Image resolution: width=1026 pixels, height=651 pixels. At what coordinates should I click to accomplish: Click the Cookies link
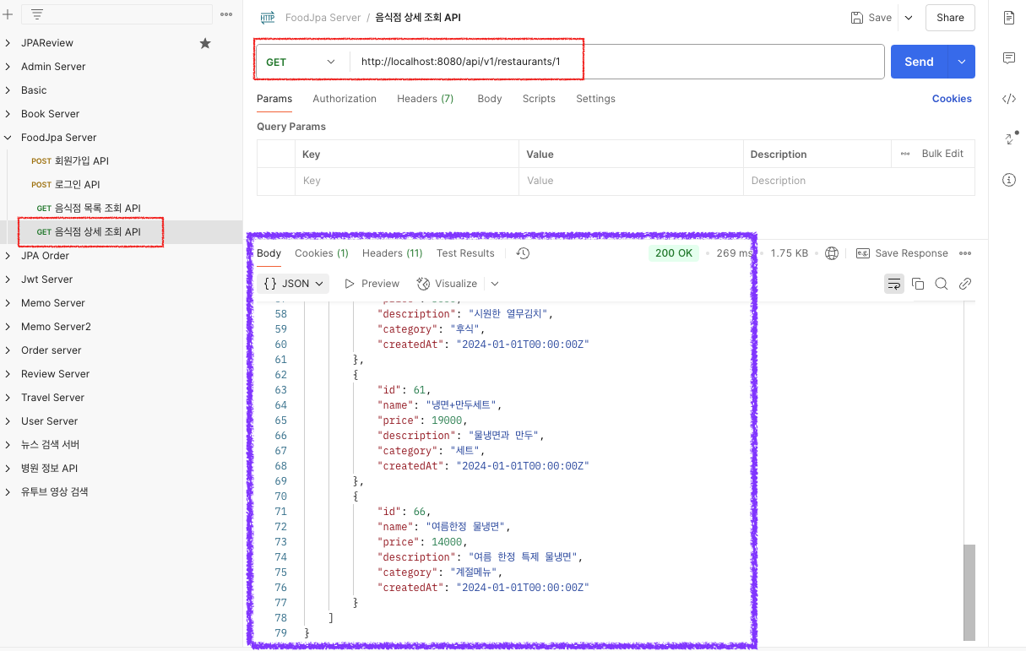click(x=952, y=99)
